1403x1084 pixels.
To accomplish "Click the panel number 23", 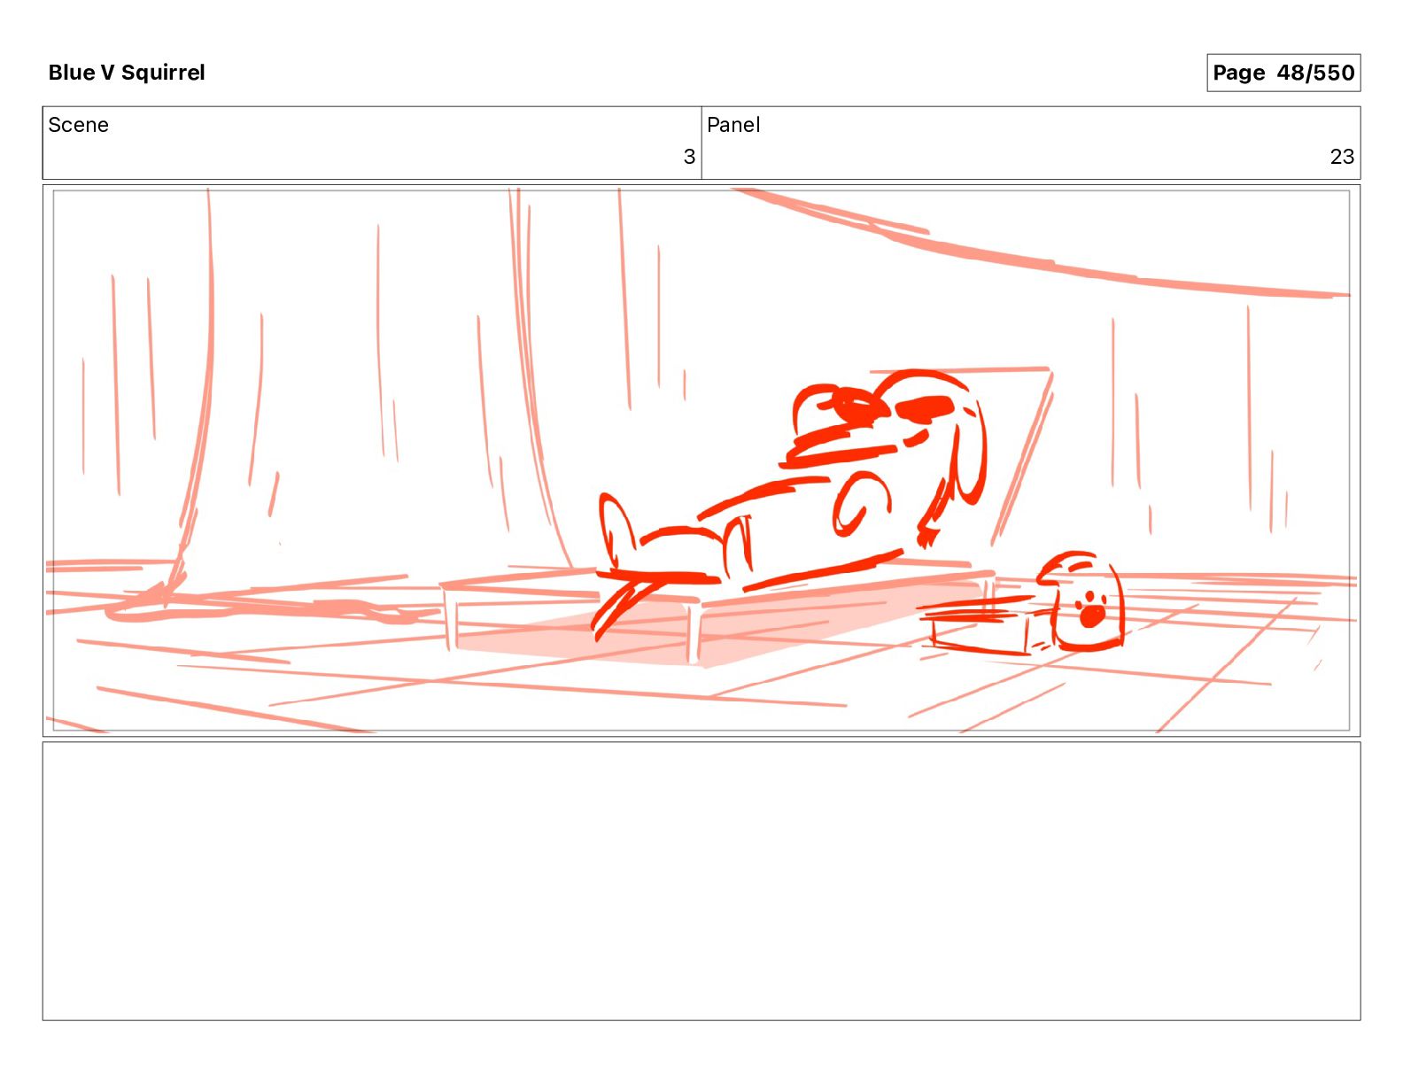I will (1342, 157).
